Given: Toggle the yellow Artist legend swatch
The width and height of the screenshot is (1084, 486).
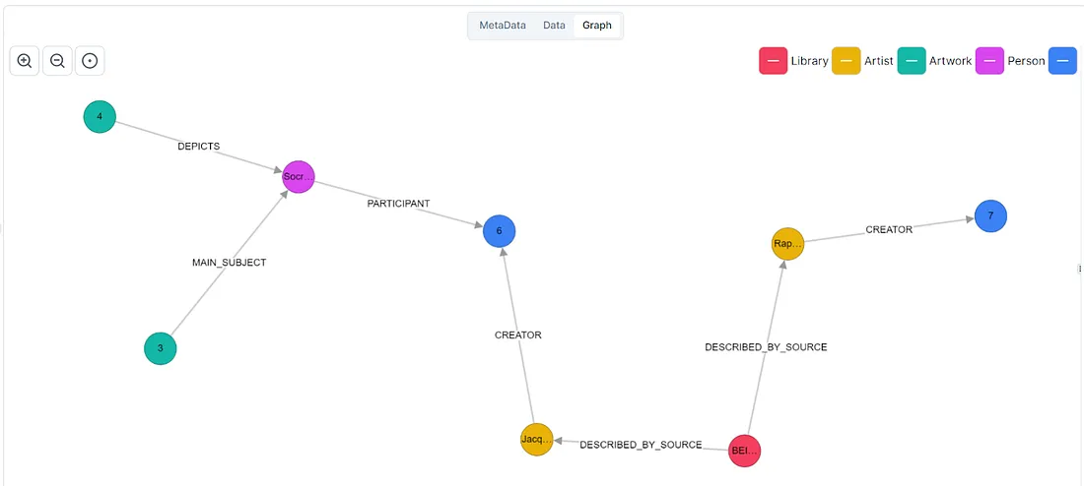Looking at the screenshot, I should tap(846, 61).
